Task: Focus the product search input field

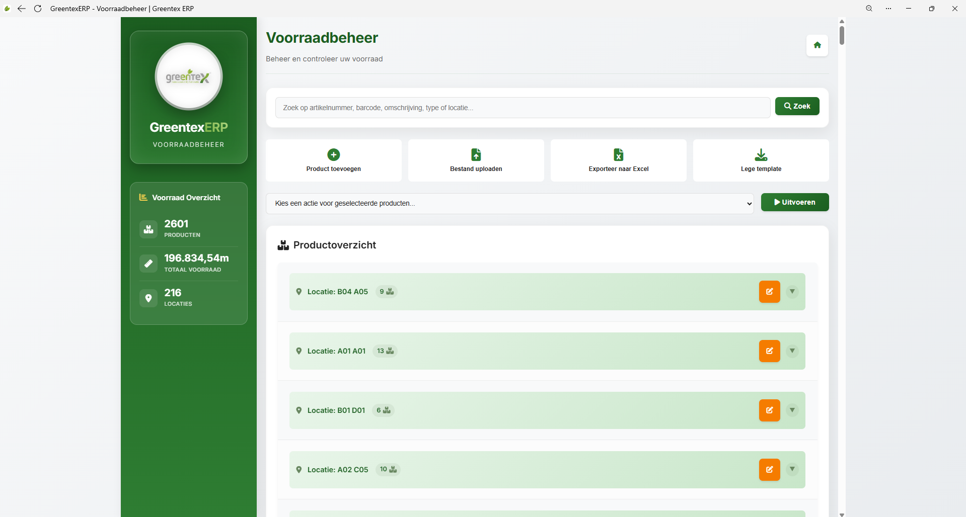Action: pyautogui.click(x=523, y=108)
